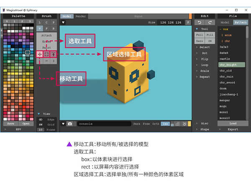
Task: Toggle Edge display in View panel
Action: (x=51, y=120)
